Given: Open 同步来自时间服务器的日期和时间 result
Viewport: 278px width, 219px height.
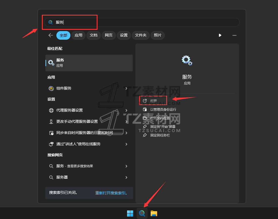Looking at the screenshot, I should 89,133.
